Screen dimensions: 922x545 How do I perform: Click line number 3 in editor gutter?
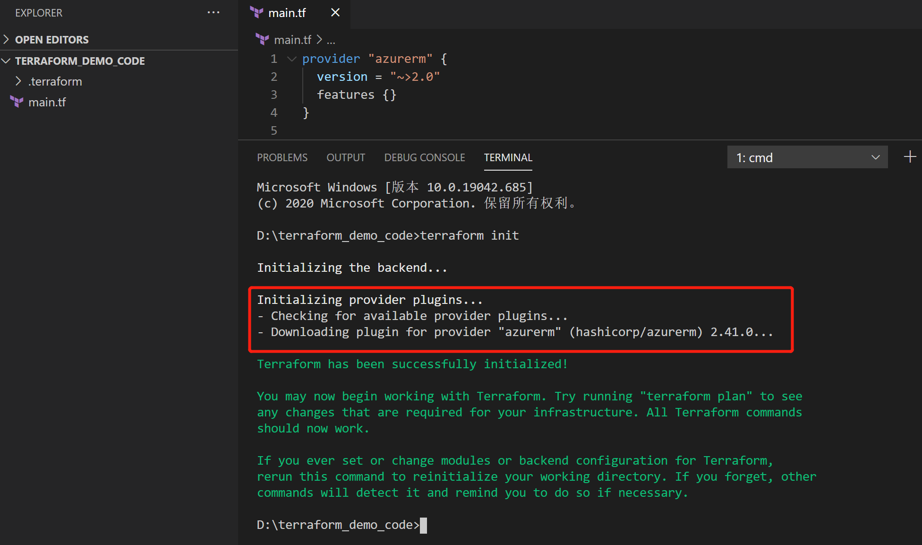(x=274, y=95)
